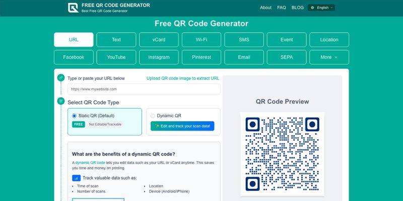Click the blue chart icon beside Track valuable data
403x201 pixels.
pyautogui.click(x=77, y=178)
